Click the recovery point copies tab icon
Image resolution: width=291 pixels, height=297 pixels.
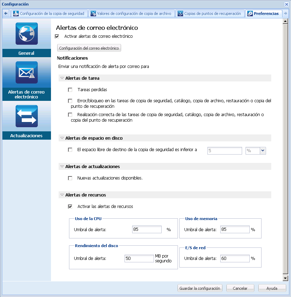click(180, 14)
